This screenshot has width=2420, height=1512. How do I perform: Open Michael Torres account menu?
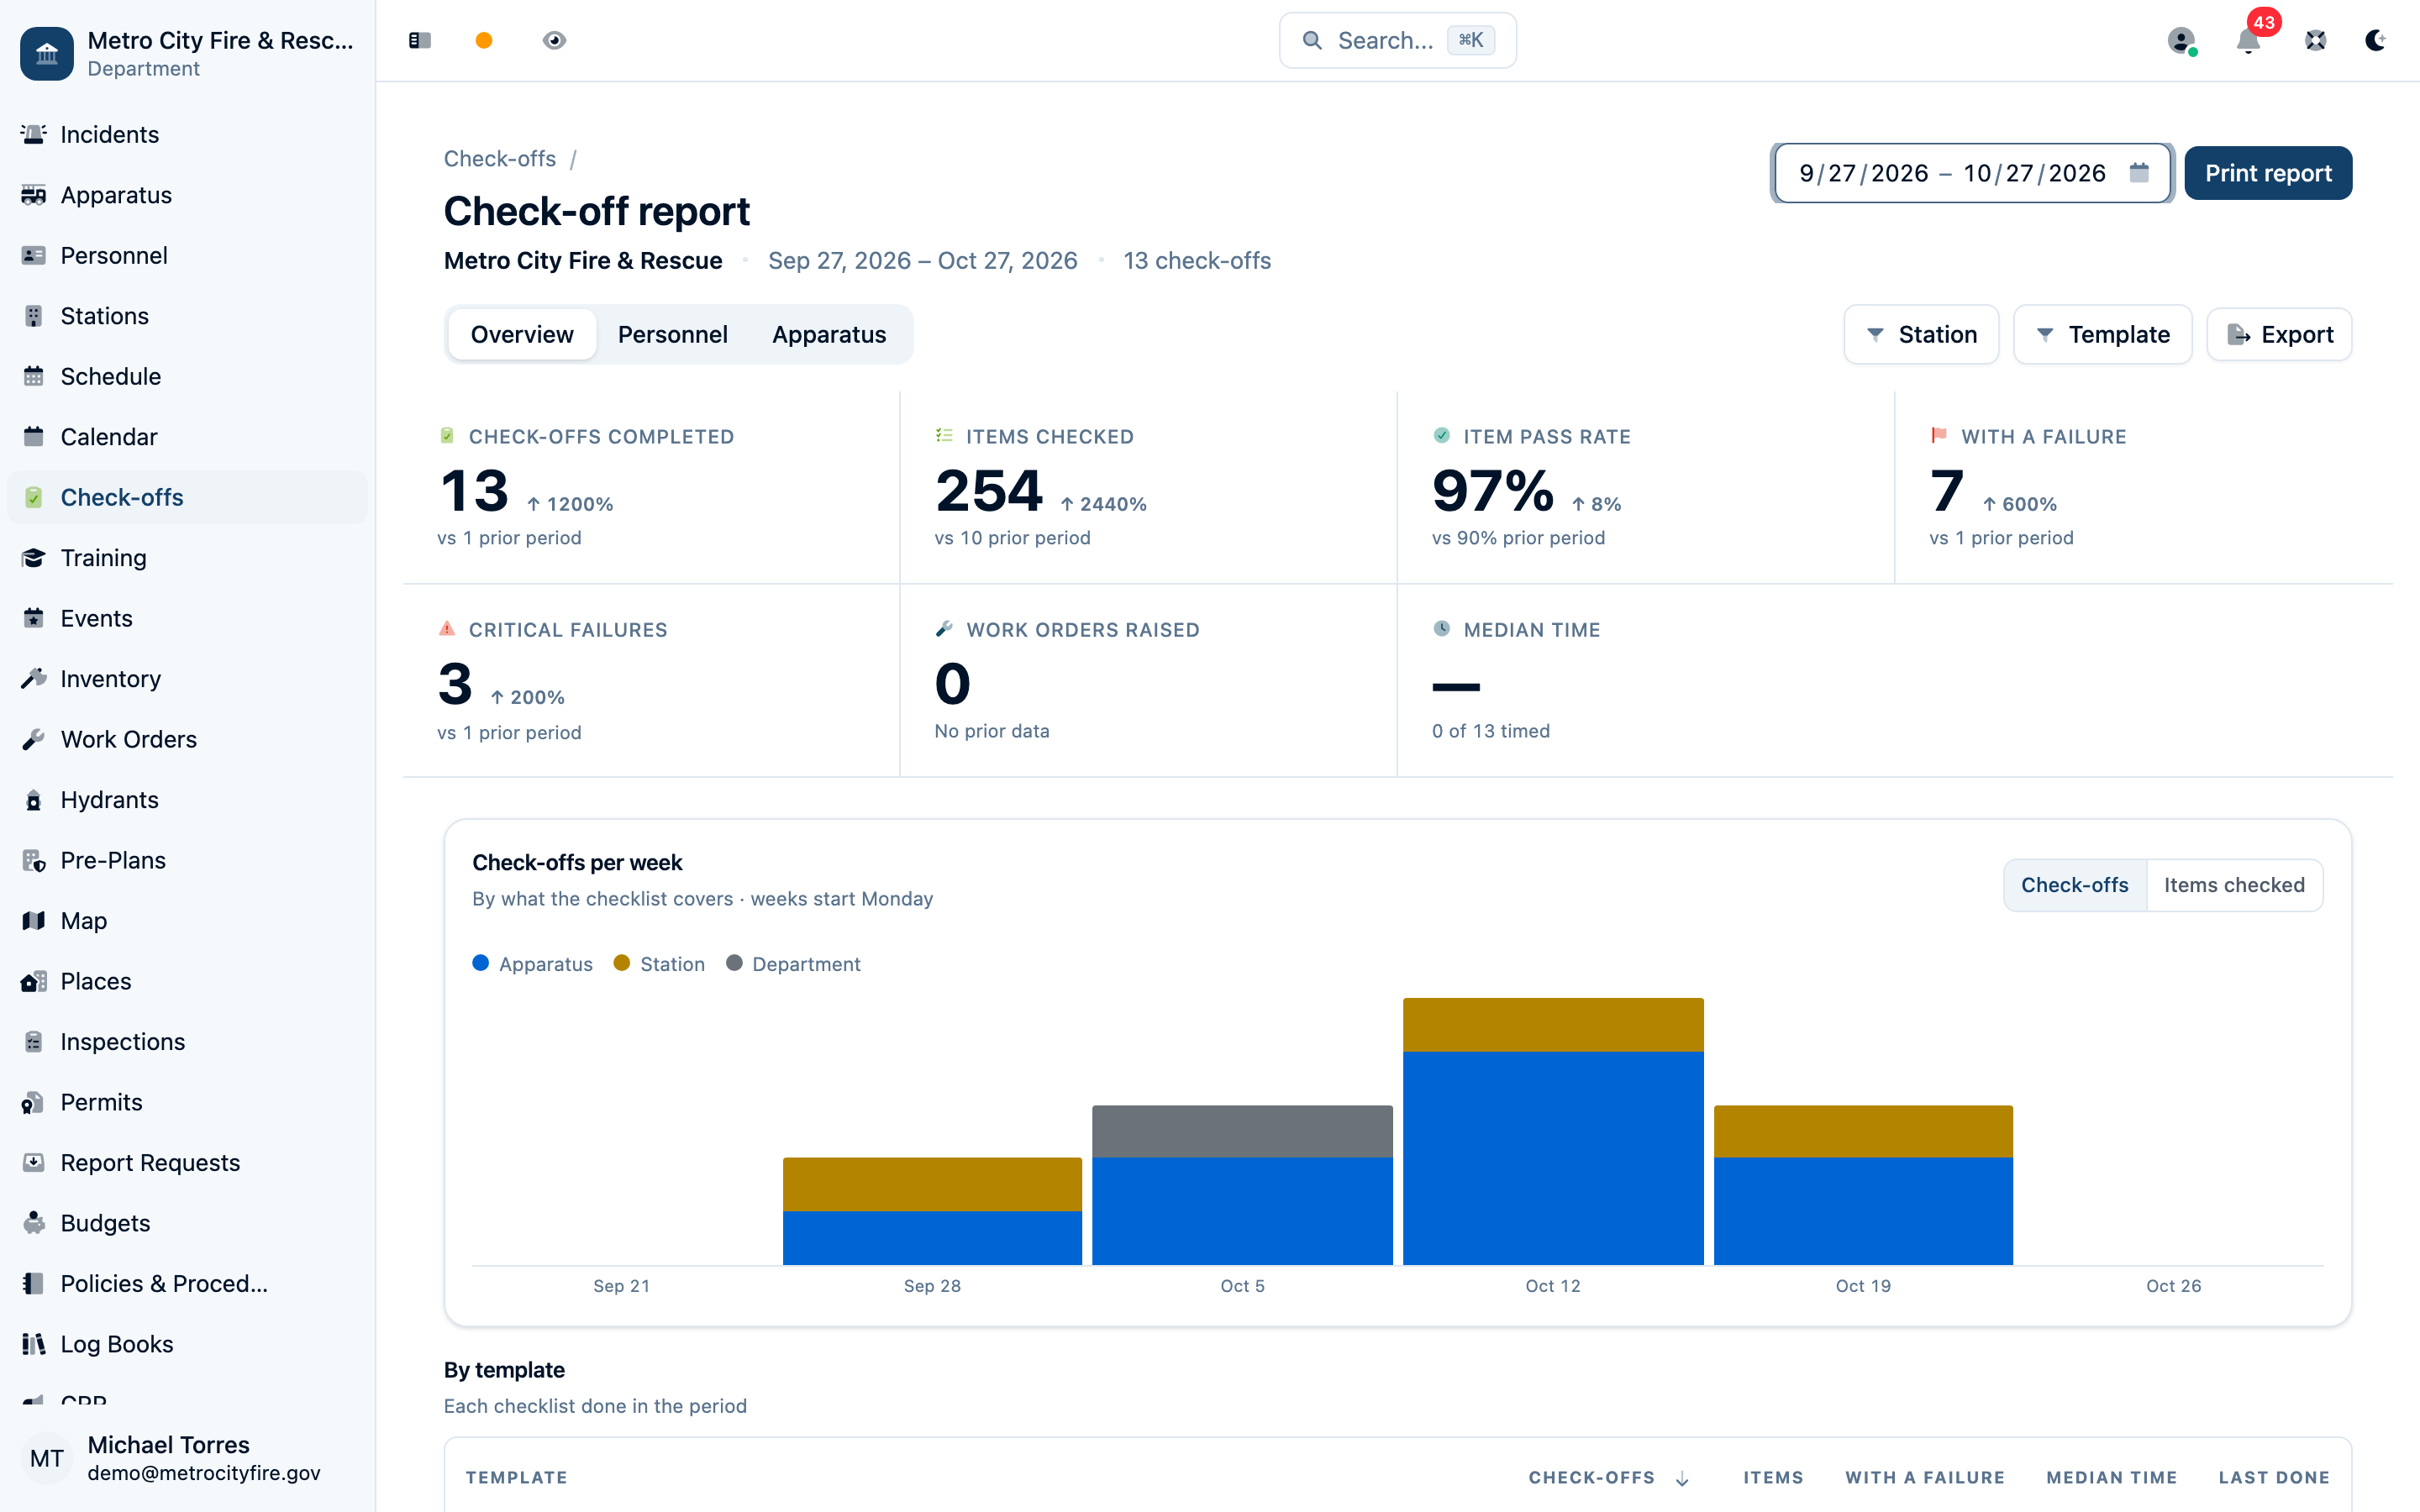coord(187,1458)
